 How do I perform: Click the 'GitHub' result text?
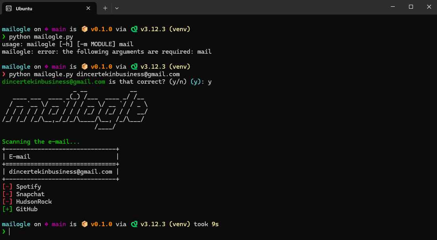click(x=27, y=209)
